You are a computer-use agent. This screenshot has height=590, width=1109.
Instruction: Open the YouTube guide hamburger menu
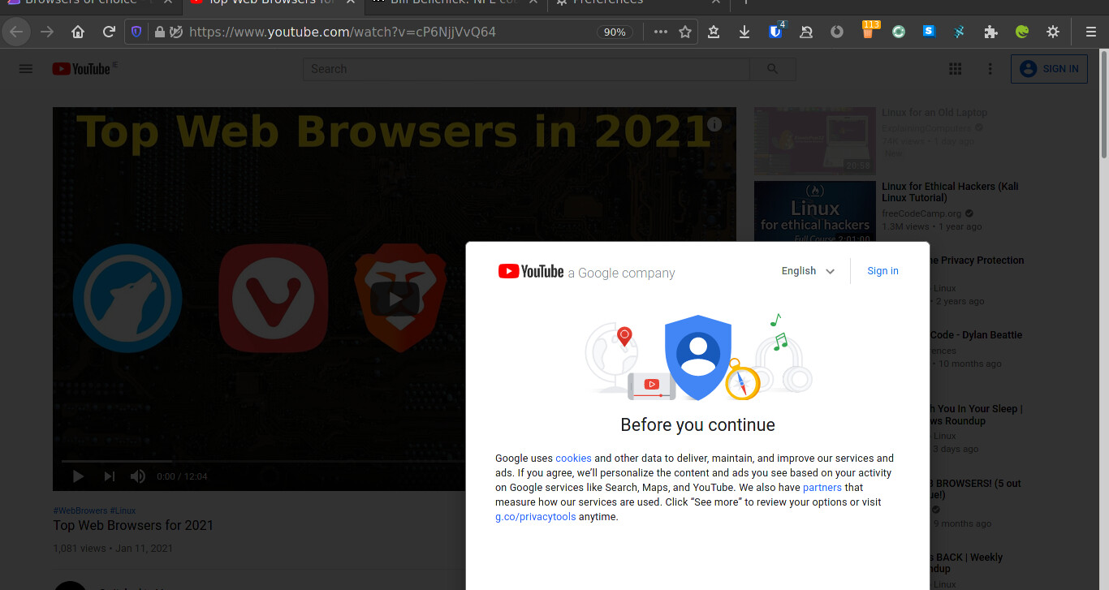click(26, 69)
